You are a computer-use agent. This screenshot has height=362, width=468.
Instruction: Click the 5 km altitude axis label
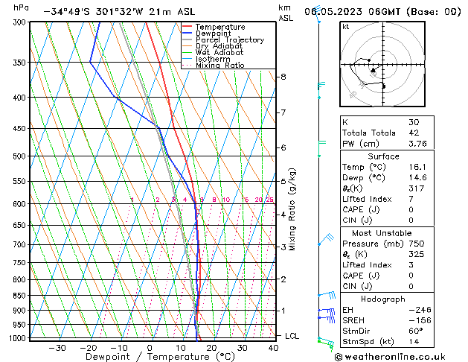283,181
